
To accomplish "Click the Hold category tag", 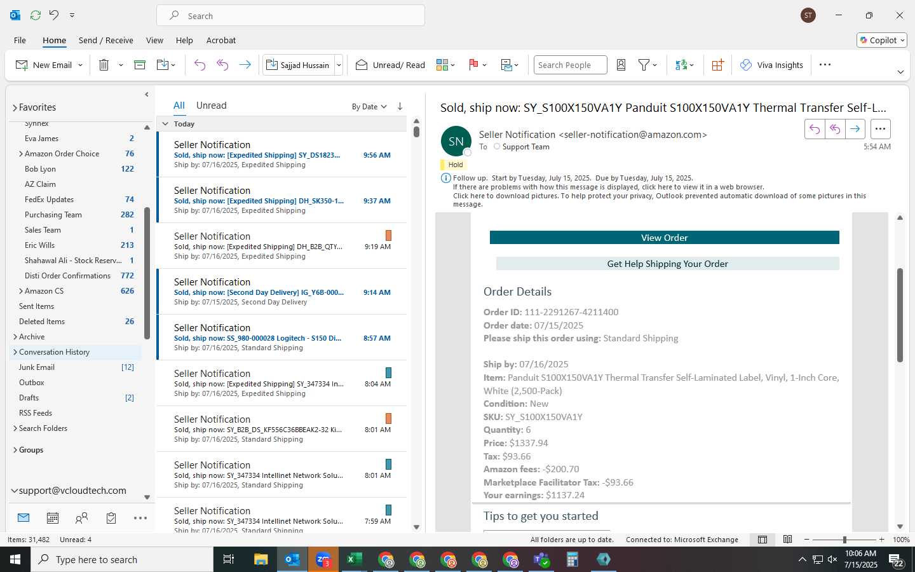I will pyautogui.click(x=454, y=165).
